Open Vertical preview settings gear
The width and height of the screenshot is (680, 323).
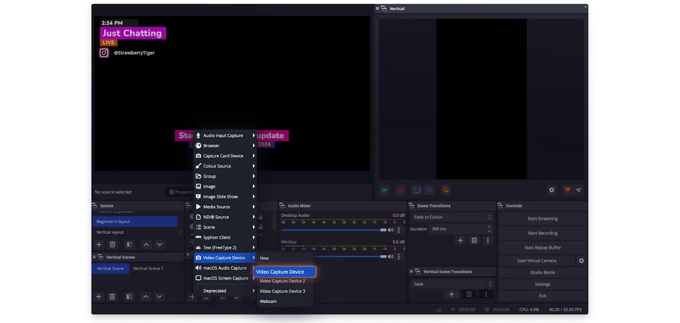click(552, 190)
